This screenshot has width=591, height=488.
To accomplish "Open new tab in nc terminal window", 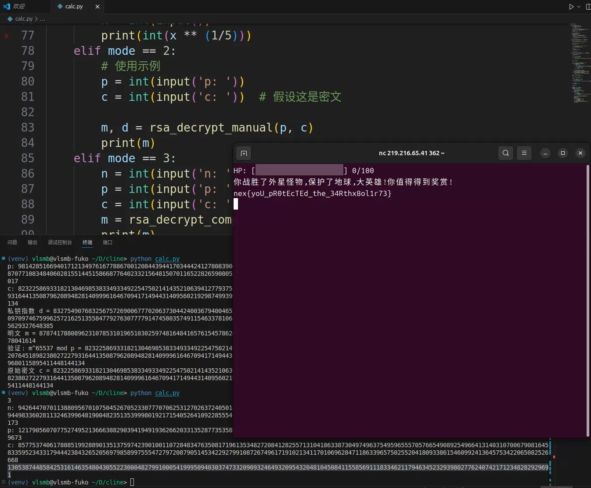I will click(244, 153).
